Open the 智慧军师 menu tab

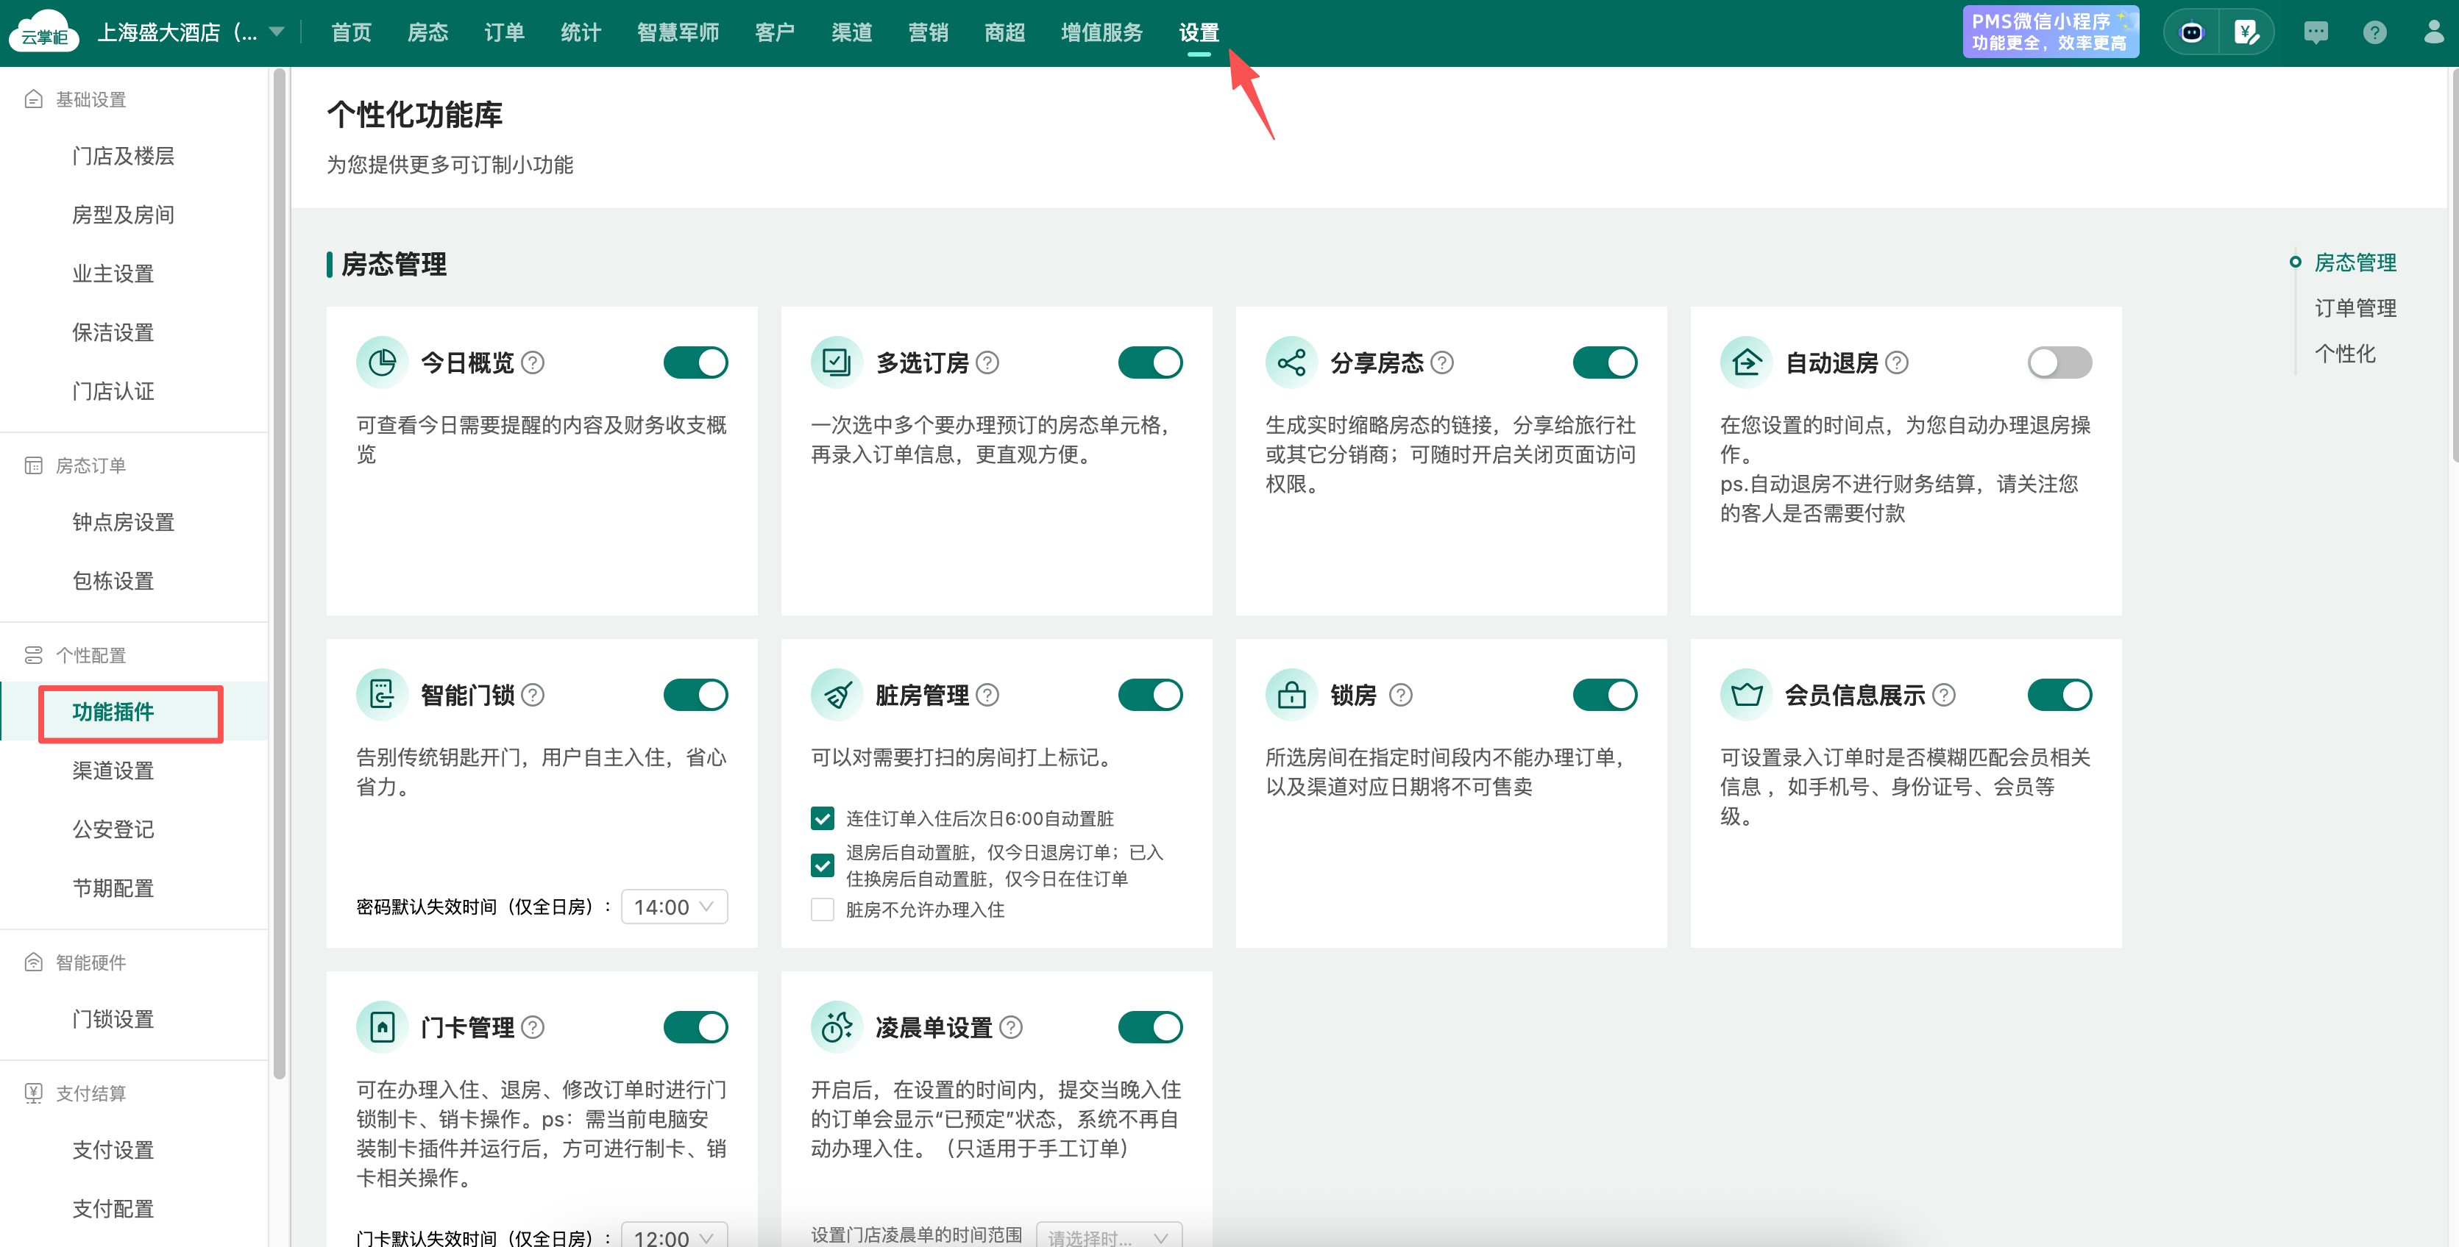point(678,32)
